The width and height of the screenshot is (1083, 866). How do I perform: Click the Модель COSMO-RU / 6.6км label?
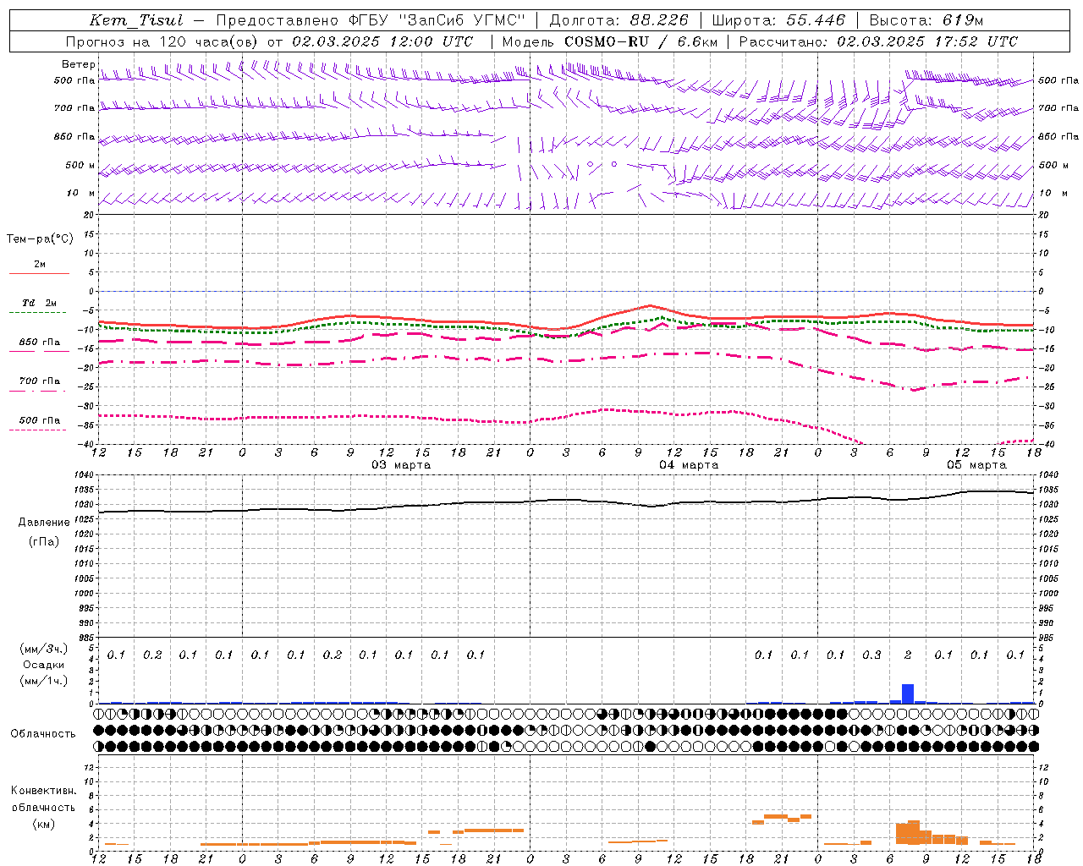pos(610,41)
